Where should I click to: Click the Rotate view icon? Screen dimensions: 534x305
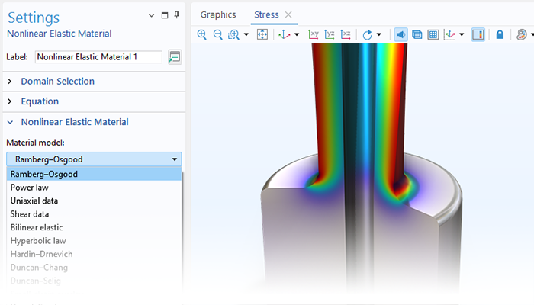367,35
